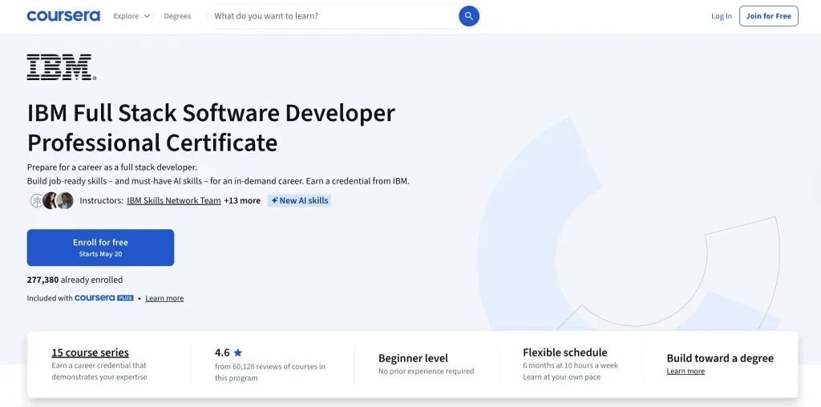Click the 'Flexible schedule' heading
Viewport: 821px width, 407px height.
[565, 353]
